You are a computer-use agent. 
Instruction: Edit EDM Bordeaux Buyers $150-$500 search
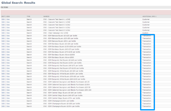click(x=3, y=47)
